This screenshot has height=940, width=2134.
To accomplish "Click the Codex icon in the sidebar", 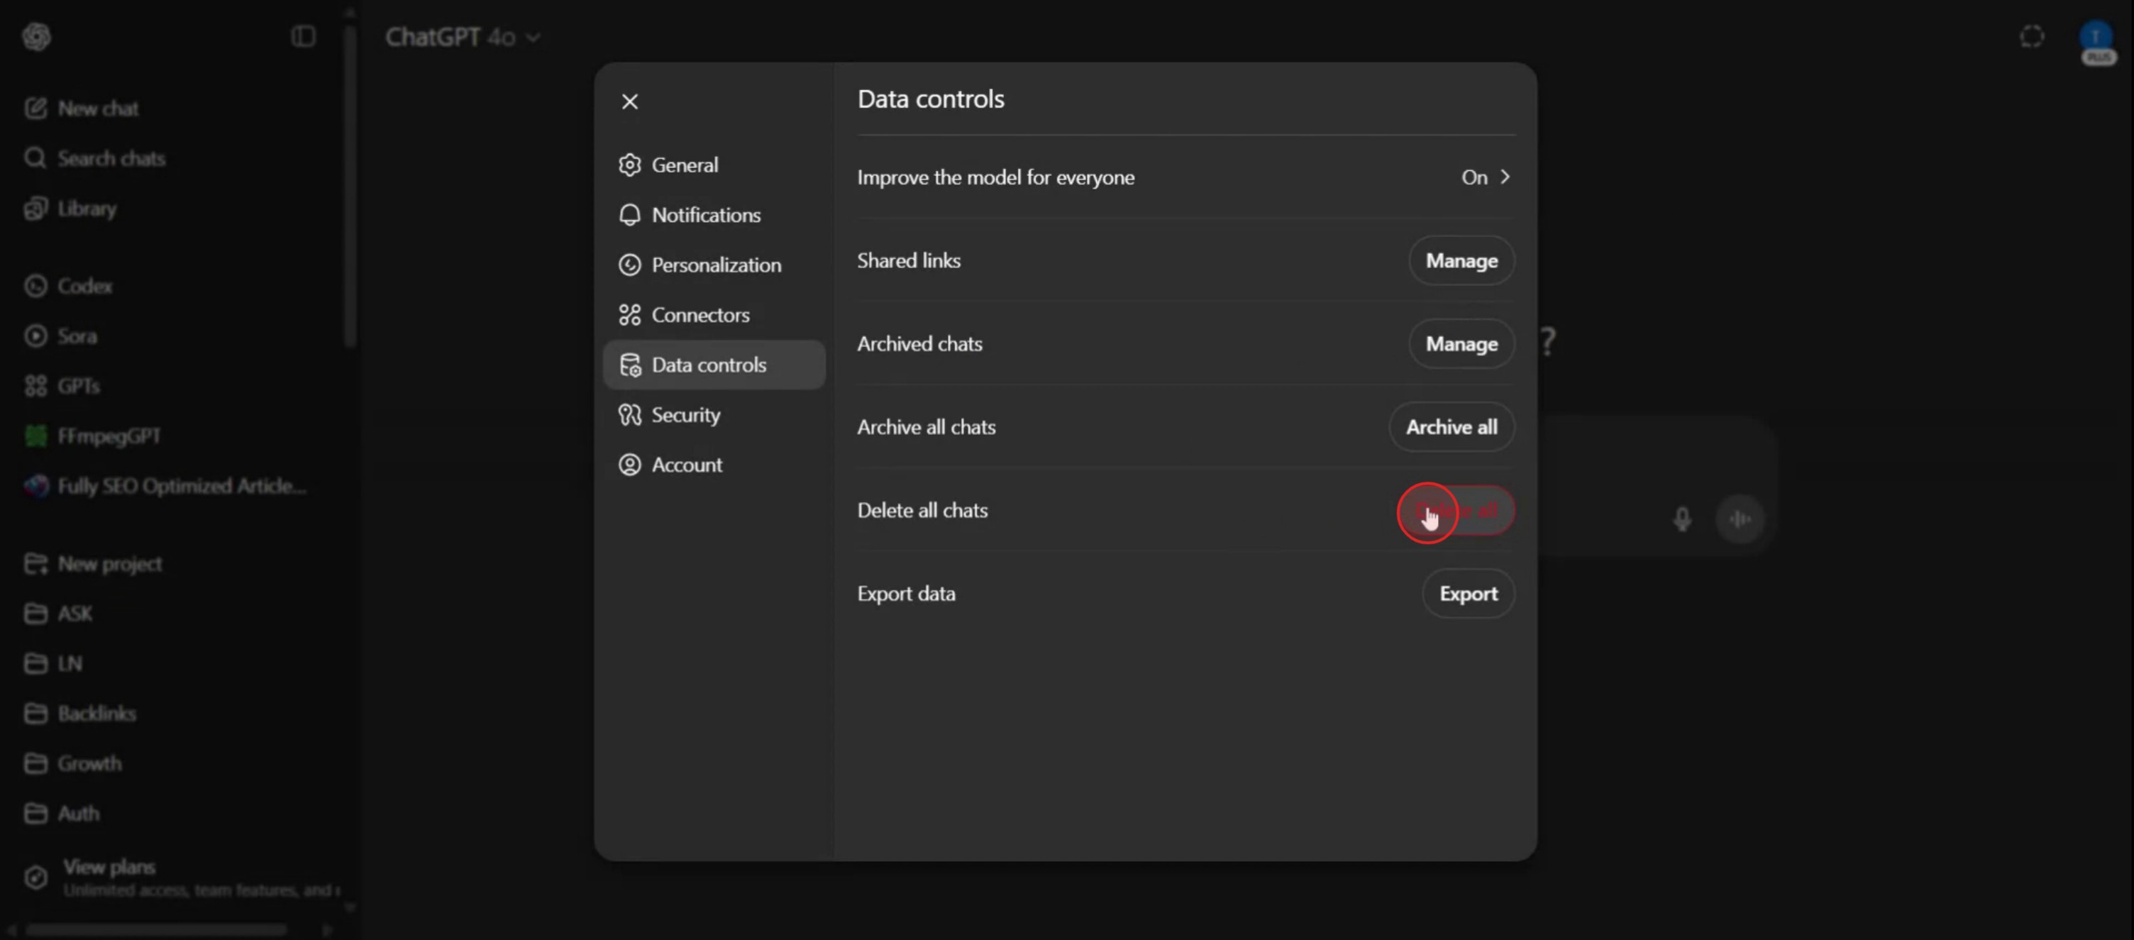I will coord(35,286).
